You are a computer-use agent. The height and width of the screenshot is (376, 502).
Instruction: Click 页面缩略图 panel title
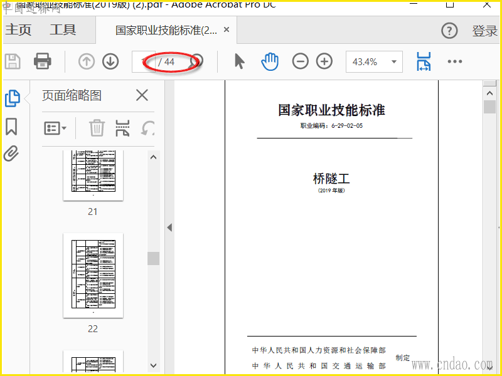72,95
